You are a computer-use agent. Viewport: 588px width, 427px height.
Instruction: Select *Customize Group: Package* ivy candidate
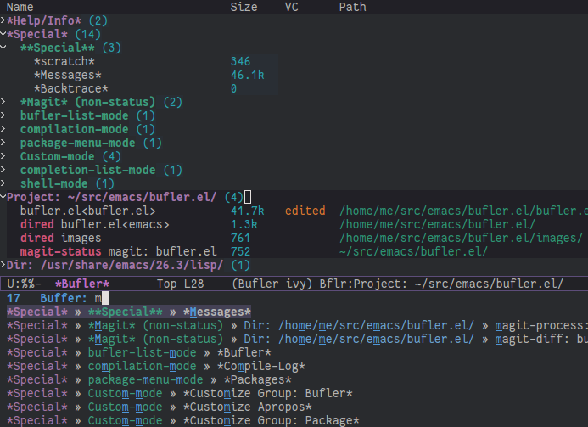coord(182,420)
